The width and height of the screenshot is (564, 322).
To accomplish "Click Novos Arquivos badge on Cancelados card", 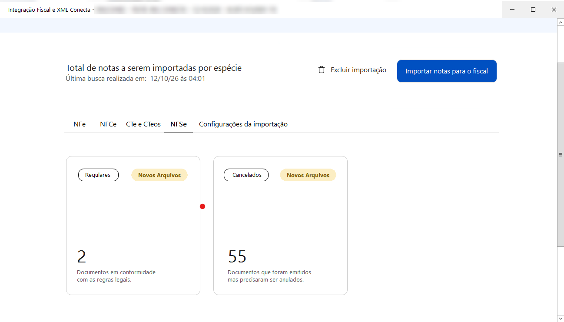I will (x=308, y=175).
